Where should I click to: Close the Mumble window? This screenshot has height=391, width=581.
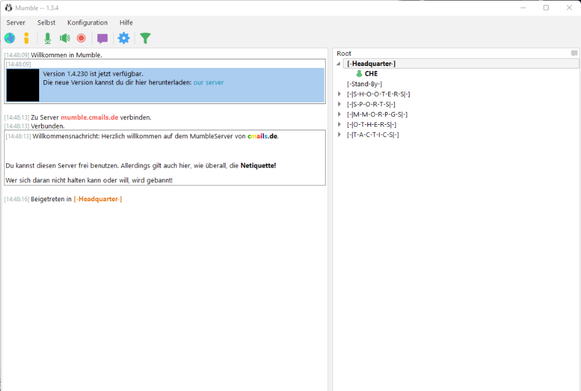pos(569,8)
